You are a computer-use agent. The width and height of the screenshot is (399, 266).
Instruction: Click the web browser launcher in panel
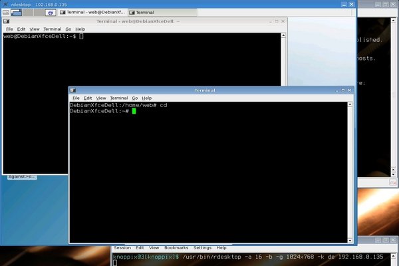50,12
